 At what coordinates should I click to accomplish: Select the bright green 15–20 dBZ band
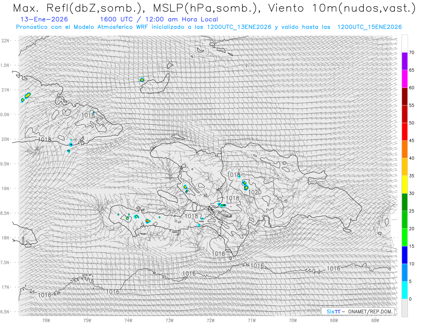pos(405,237)
